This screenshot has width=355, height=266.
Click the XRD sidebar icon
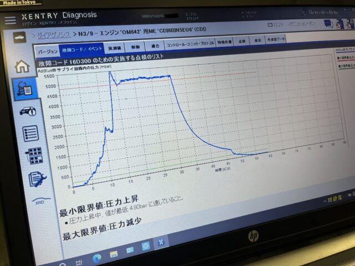[x=41, y=201]
